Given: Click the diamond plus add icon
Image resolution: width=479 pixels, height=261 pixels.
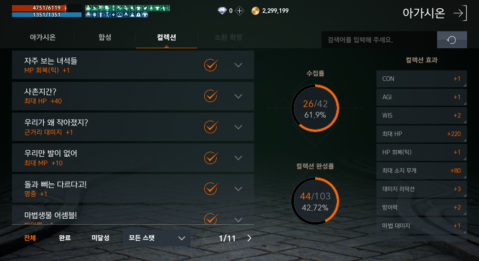Looking at the screenshot, I should click(x=239, y=11).
